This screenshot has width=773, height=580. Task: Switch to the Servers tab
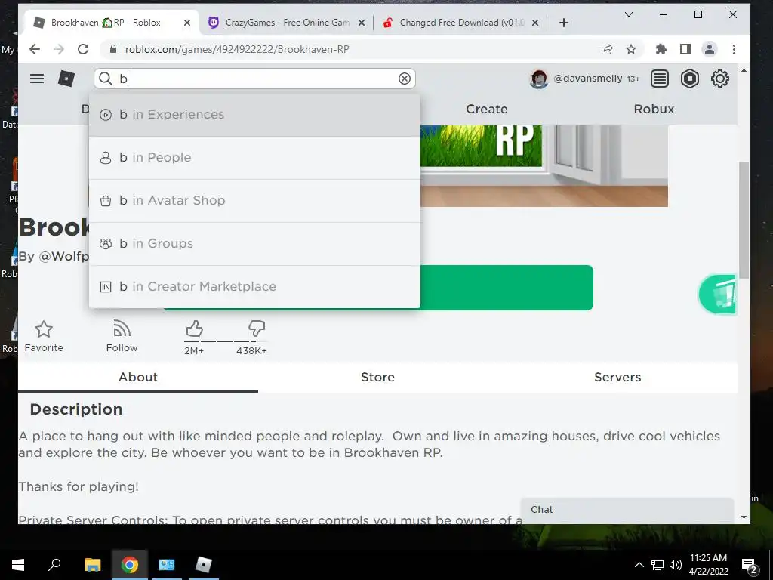coord(617,378)
